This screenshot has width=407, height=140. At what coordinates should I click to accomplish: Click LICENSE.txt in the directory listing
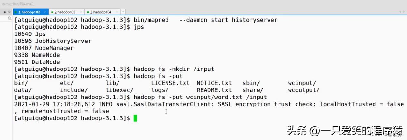[170, 83]
